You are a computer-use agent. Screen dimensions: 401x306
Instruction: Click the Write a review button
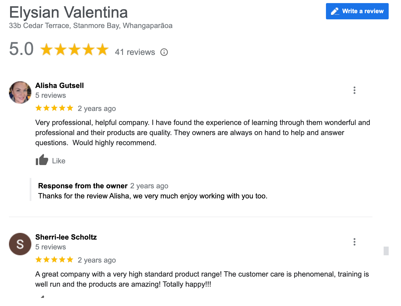(x=357, y=11)
